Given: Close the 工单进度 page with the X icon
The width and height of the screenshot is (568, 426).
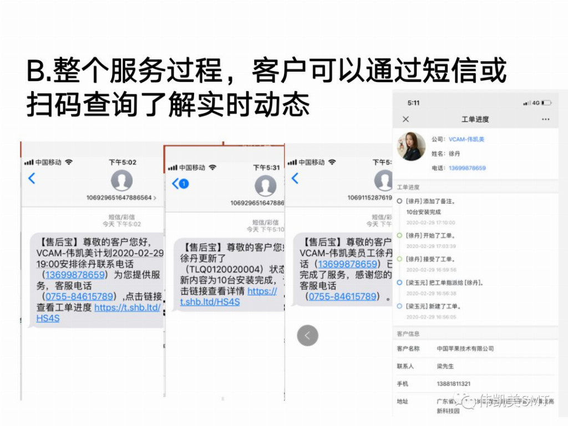Looking at the screenshot, I should click(405, 119).
